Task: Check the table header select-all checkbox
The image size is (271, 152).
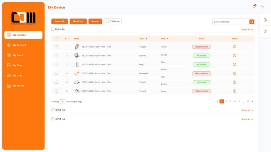Action: 56,39
